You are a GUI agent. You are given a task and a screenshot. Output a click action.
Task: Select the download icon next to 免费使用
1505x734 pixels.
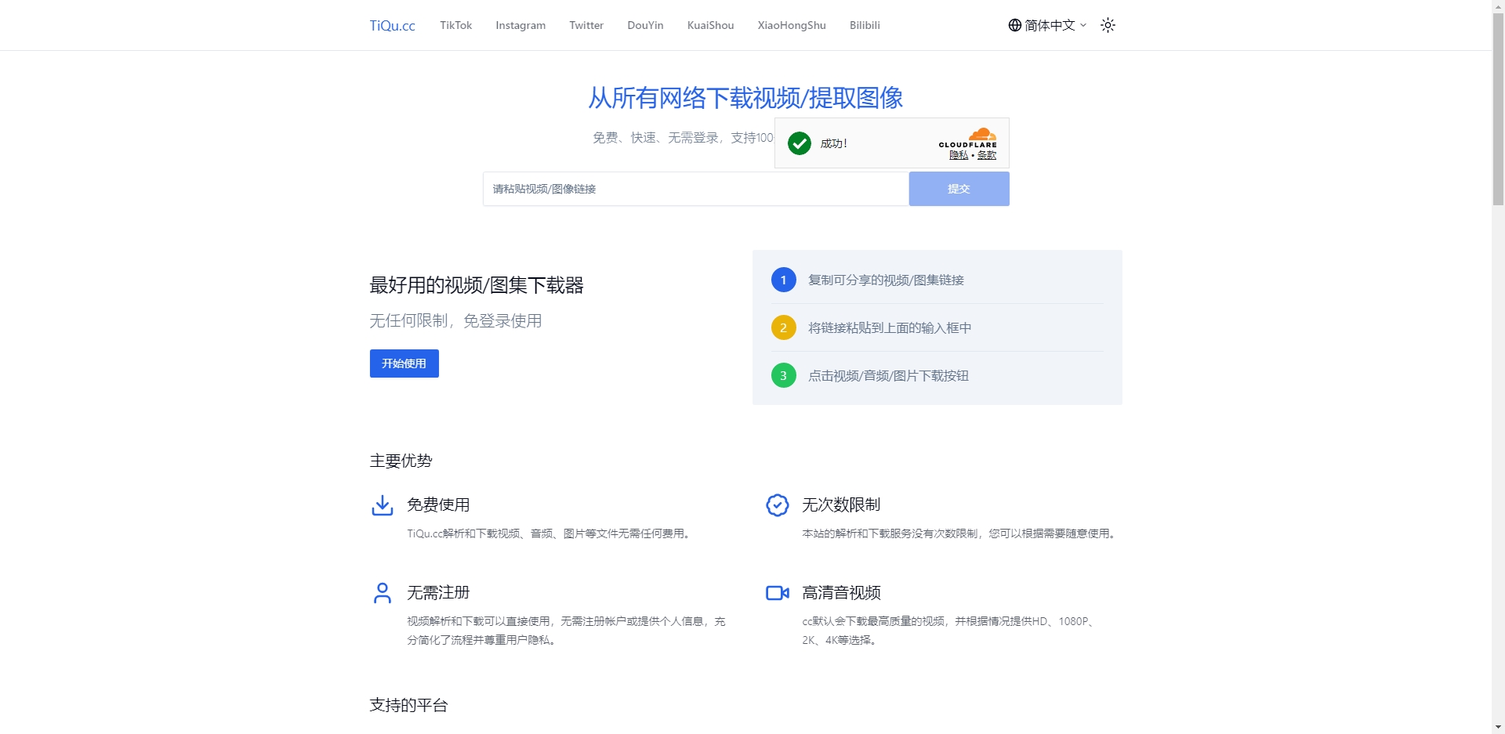(382, 505)
